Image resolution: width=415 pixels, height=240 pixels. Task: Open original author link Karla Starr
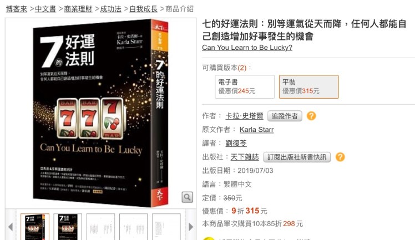point(256,130)
